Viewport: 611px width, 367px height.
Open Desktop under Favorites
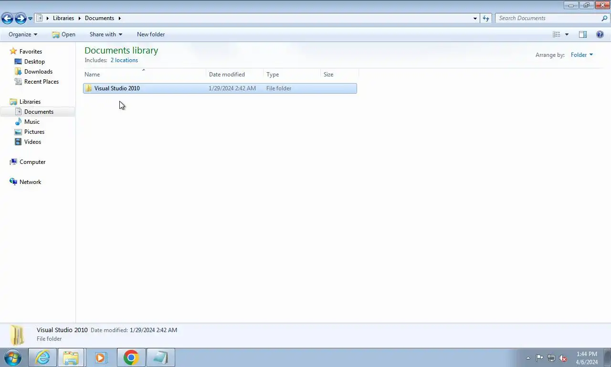point(34,62)
